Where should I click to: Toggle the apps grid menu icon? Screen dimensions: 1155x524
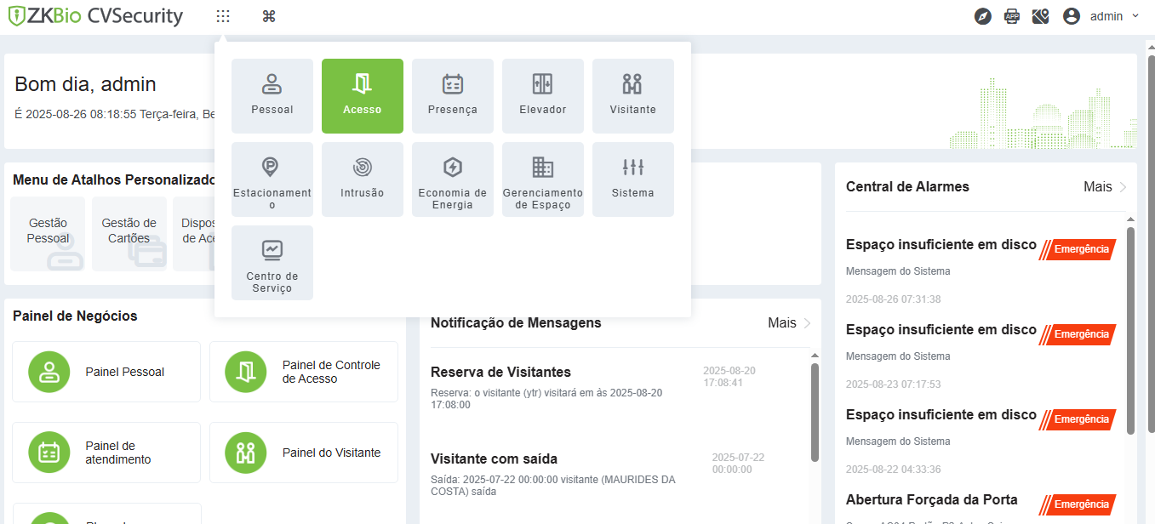[223, 16]
